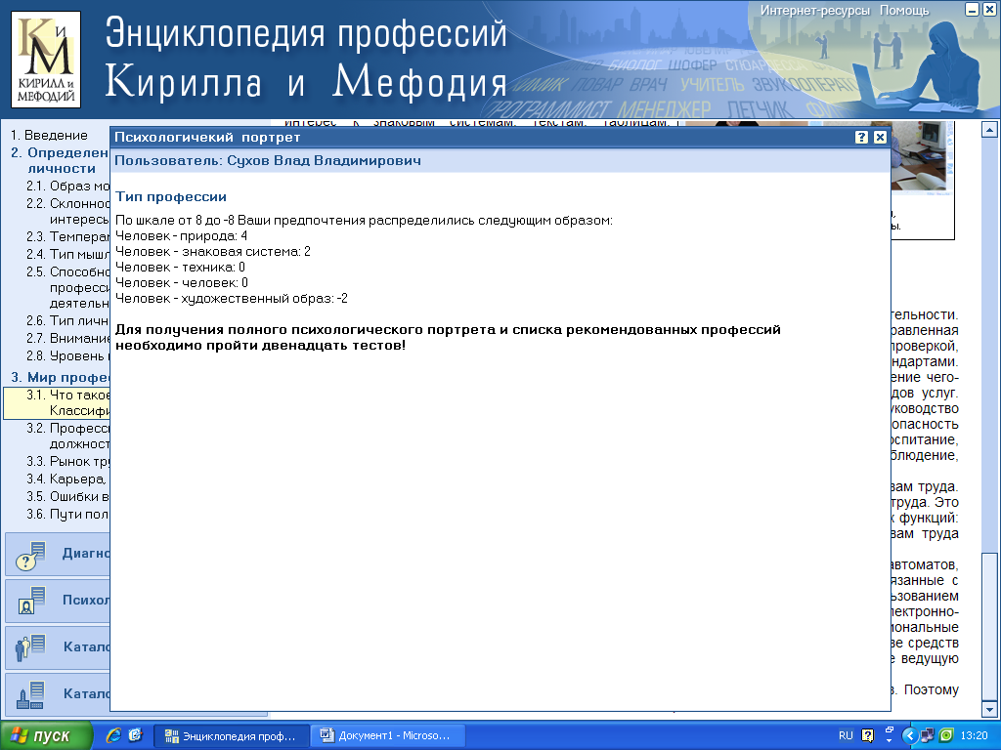The image size is (1001, 750).
Task: Minimize the encyclopedia window
Action: click(x=972, y=10)
